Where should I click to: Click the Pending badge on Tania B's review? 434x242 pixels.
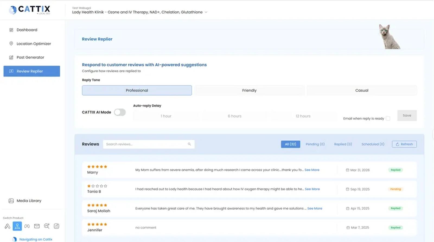395,189
